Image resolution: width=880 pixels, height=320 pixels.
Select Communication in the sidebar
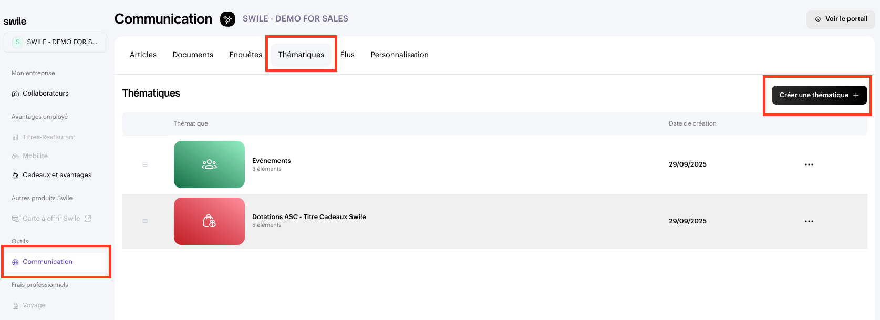47,262
